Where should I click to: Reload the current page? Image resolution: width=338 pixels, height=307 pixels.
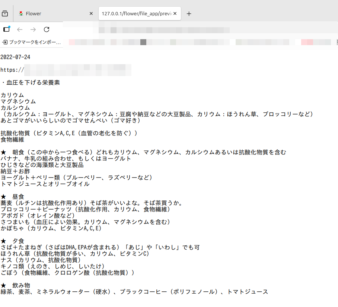tap(47, 29)
